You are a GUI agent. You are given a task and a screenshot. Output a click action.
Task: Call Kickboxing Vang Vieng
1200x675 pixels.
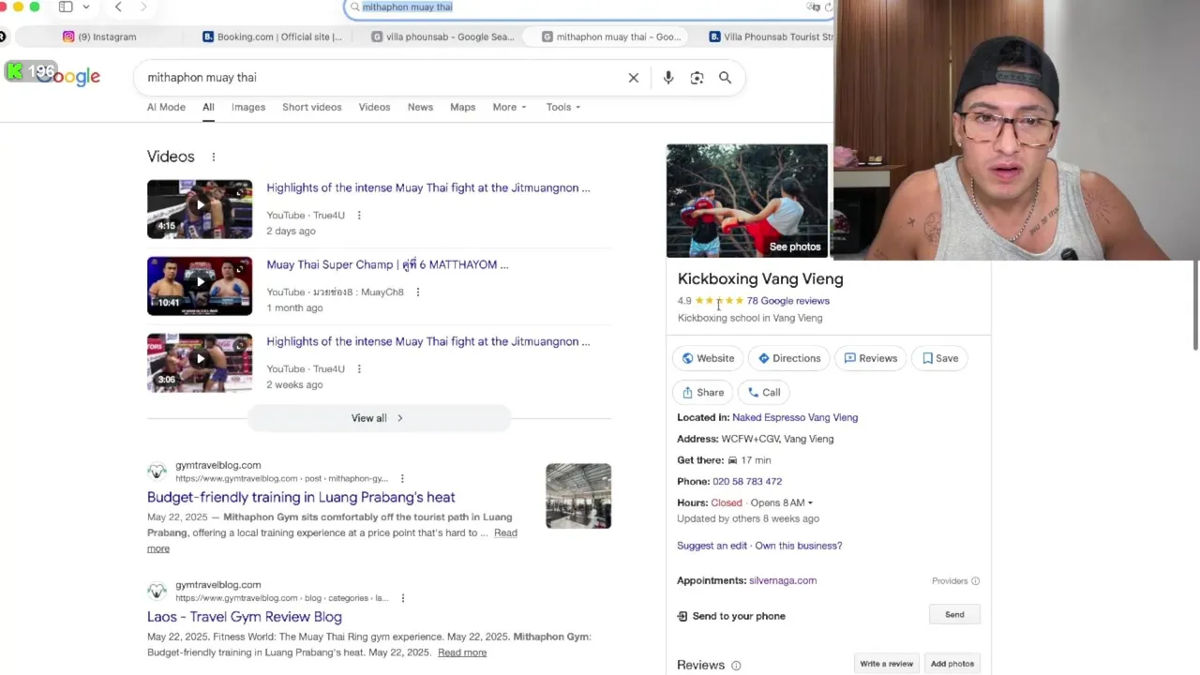[764, 393]
